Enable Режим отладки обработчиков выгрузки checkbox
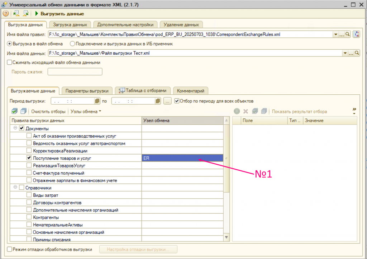367x259 pixels. coord(9,249)
